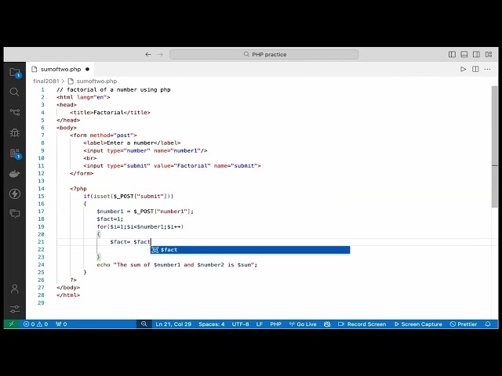
Task: Open PHP language mode selector in status bar
Action: tap(275, 324)
